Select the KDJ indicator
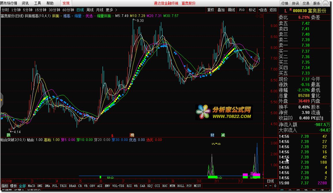 tap(150, 186)
